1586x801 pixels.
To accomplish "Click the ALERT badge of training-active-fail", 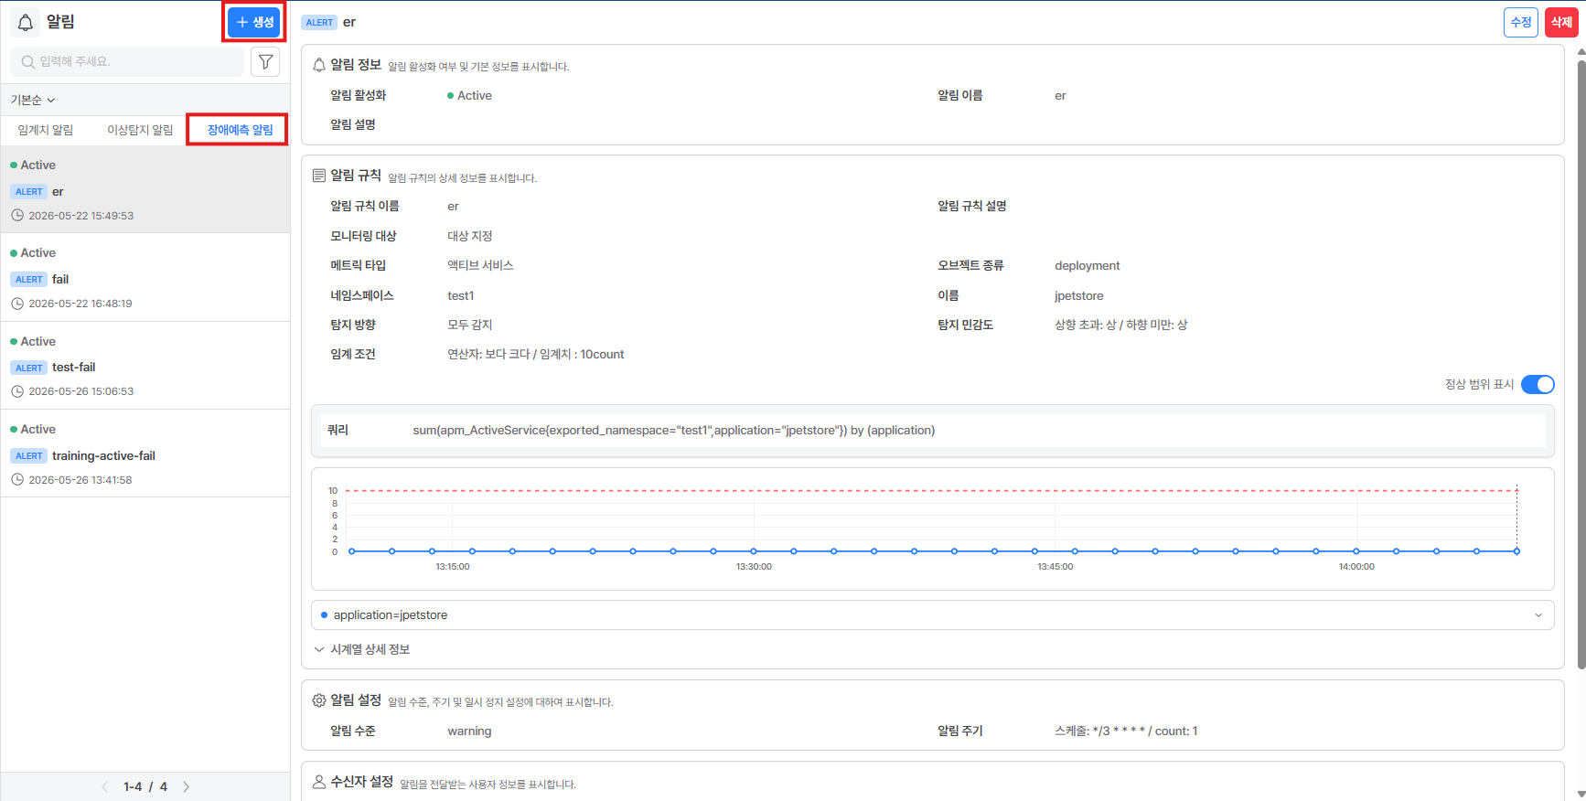I will pyautogui.click(x=29, y=456).
